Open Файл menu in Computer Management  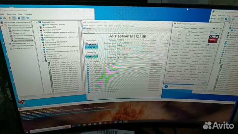(2, 14)
